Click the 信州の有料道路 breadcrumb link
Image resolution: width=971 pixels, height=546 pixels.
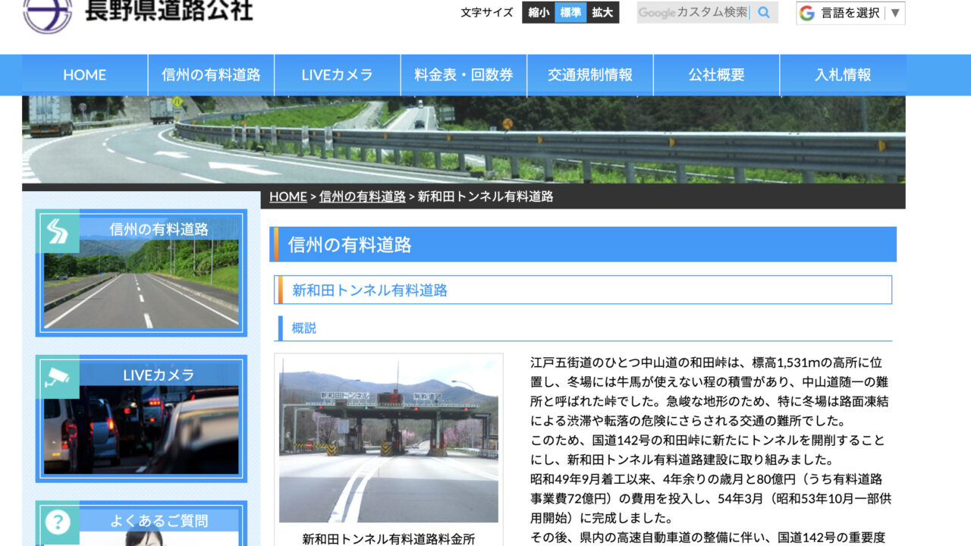[363, 196]
